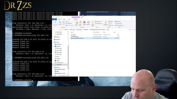Image resolution: width=177 pixels, height=99 pixels.
Task: Open Secret Plans folder in Quick access
Action: 58,32
